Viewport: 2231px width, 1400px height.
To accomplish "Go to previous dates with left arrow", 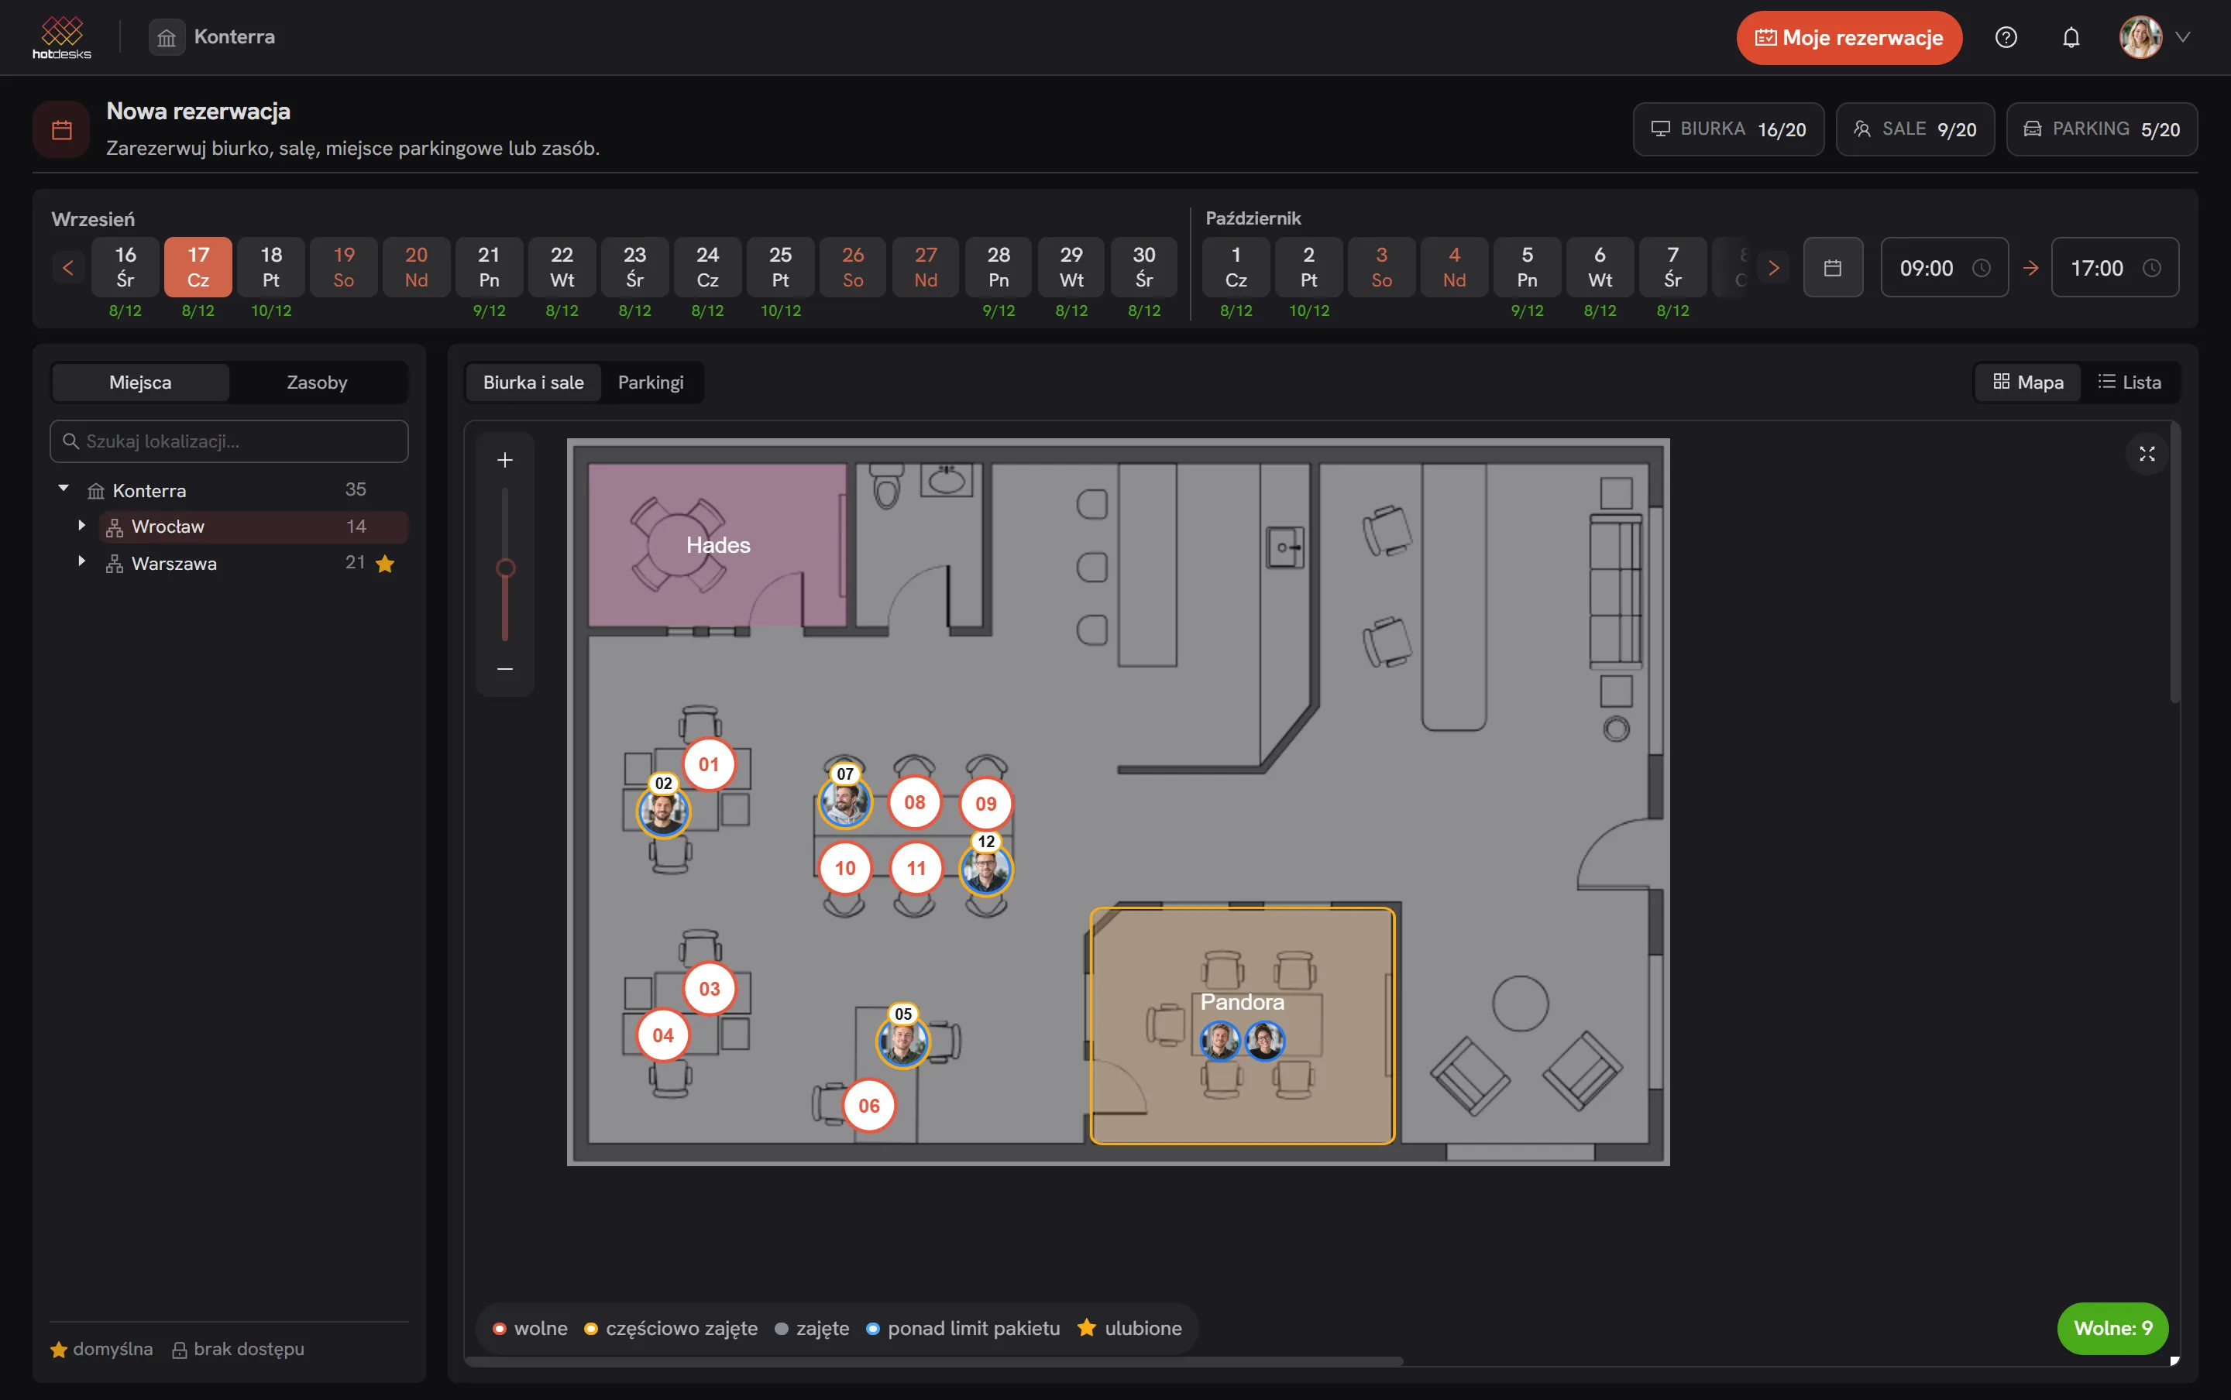I will pos(67,268).
